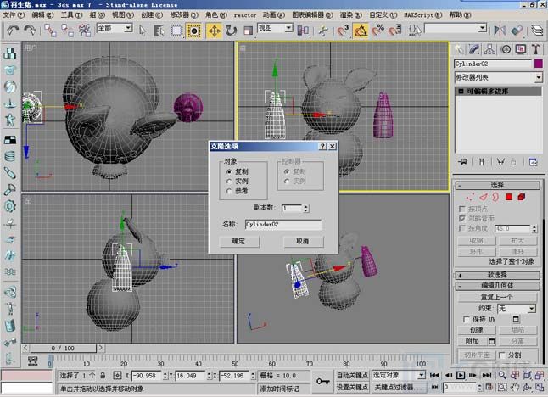Click the Mirror tool icon
The width and height of the screenshot is (548, 397).
coord(500,31)
